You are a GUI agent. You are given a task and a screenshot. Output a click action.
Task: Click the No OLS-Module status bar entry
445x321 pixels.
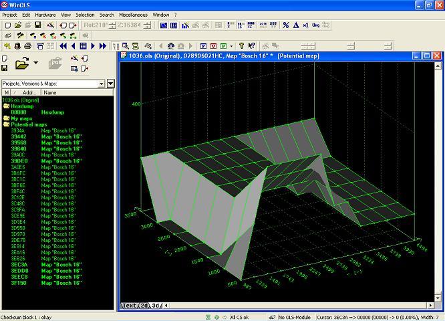[294, 317]
